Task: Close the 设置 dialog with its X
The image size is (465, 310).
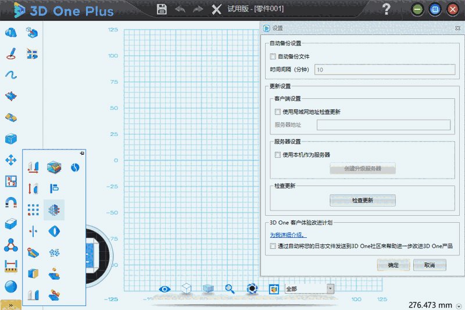Action: (457, 28)
